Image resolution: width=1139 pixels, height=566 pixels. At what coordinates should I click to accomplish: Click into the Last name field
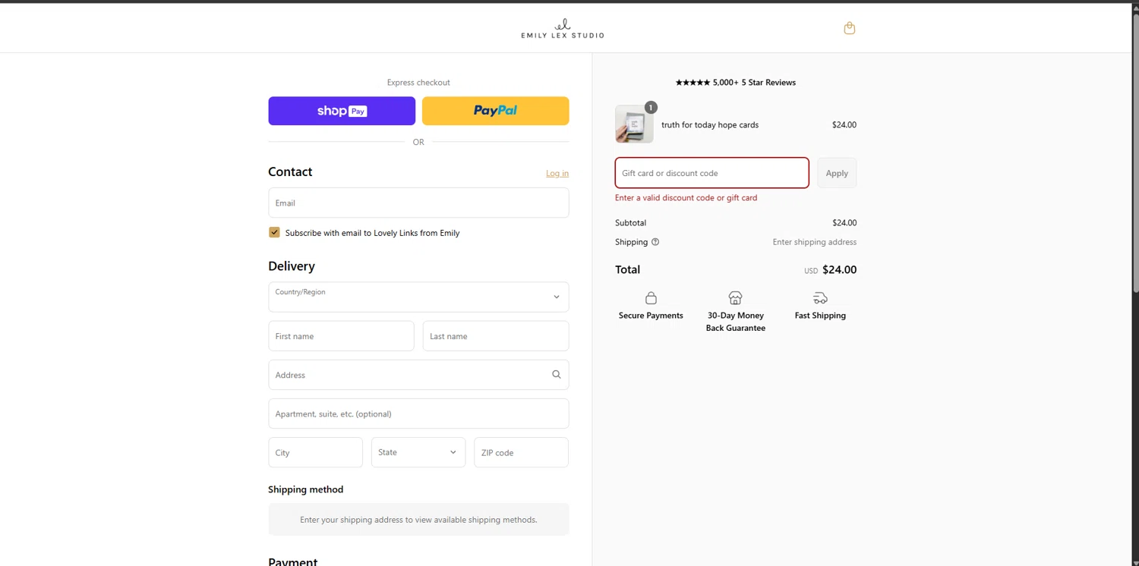click(496, 336)
